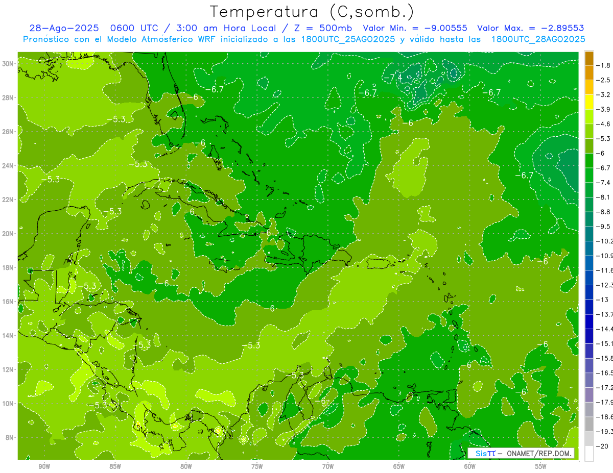613x473 pixels.
Task: Click the '-13.7' colorbar label
Action: pyautogui.click(x=605, y=314)
